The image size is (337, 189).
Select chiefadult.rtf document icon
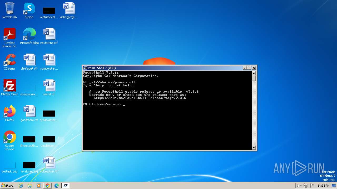[29, 62]
